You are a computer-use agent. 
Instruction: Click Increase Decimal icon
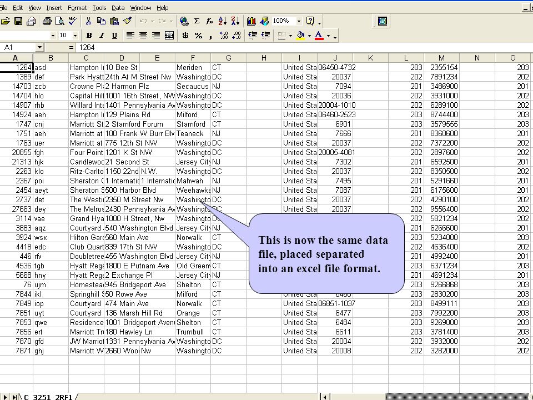tap(224, 36)
